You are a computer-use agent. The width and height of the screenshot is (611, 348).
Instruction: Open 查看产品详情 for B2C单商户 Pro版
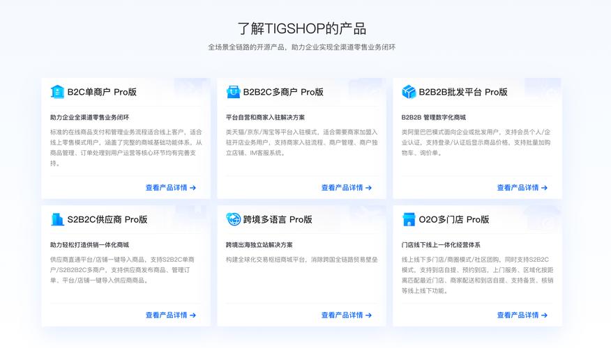171,188
